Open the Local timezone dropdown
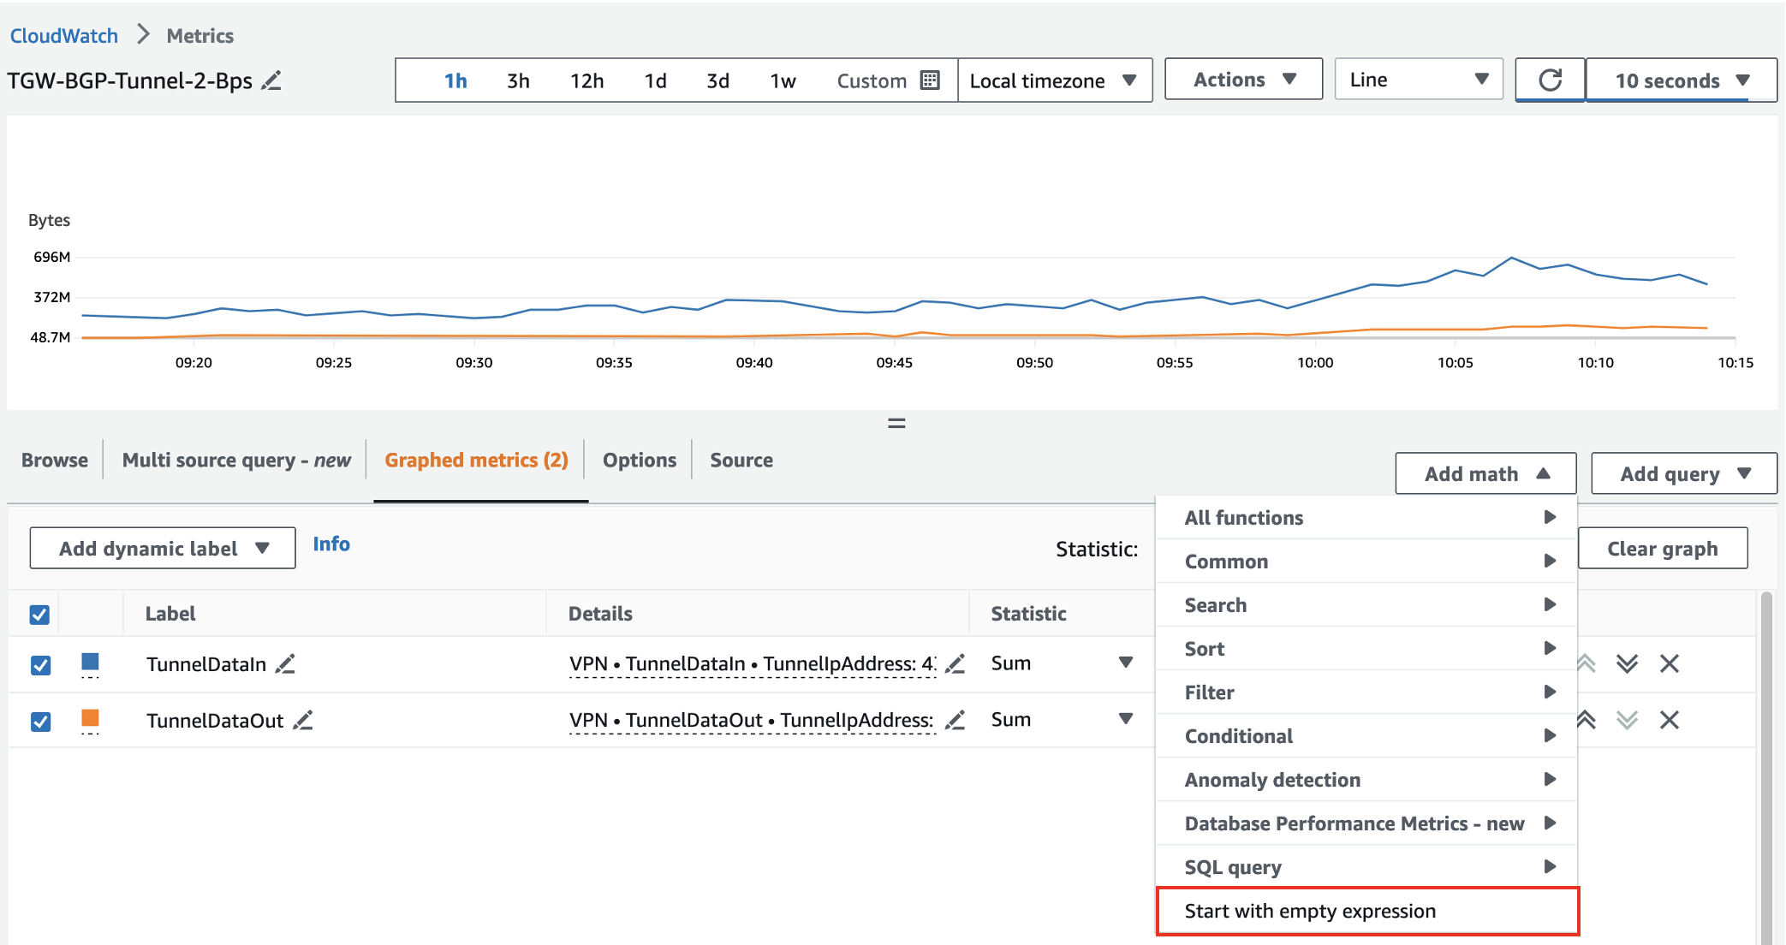Viewport: 1786px width, 945px height. click(x=1054, y=80)
